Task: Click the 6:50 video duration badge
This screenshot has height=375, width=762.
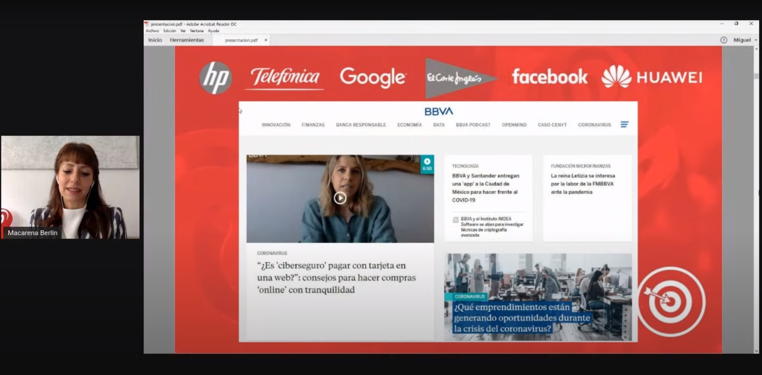Action: tap(427, 164)
